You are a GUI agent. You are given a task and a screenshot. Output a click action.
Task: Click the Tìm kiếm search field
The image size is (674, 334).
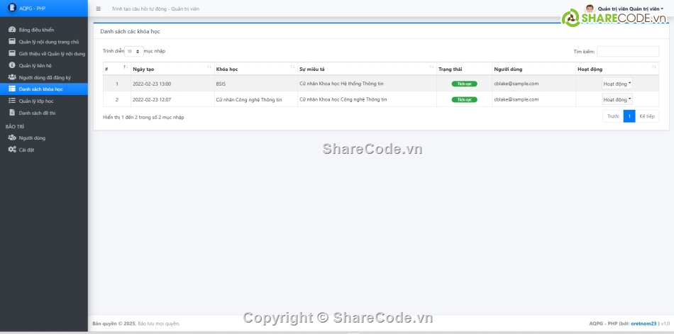point(627,51)
